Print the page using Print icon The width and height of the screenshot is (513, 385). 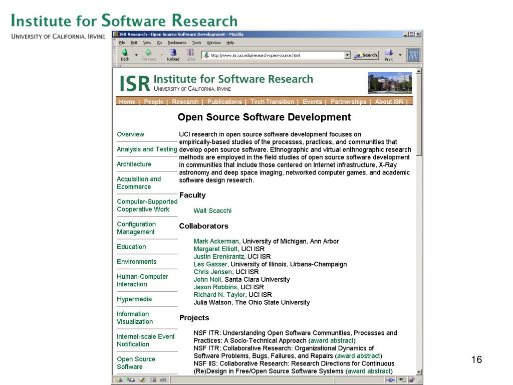pyautogui.click(x=389, y=55)
